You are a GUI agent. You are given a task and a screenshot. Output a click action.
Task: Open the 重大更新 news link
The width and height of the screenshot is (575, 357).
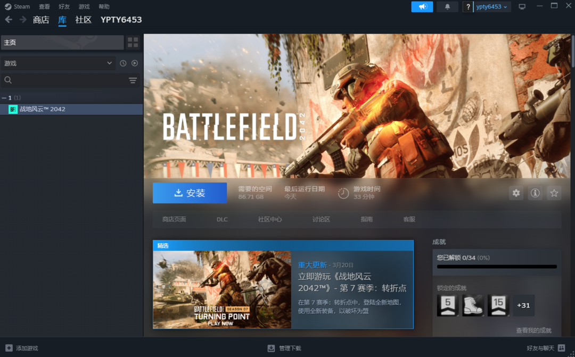tap(313, 265)
